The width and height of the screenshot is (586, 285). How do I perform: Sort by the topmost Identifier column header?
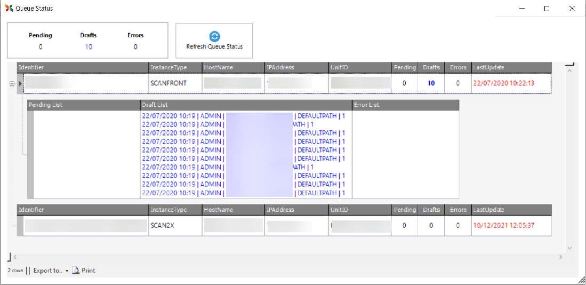tap(83, 67)
